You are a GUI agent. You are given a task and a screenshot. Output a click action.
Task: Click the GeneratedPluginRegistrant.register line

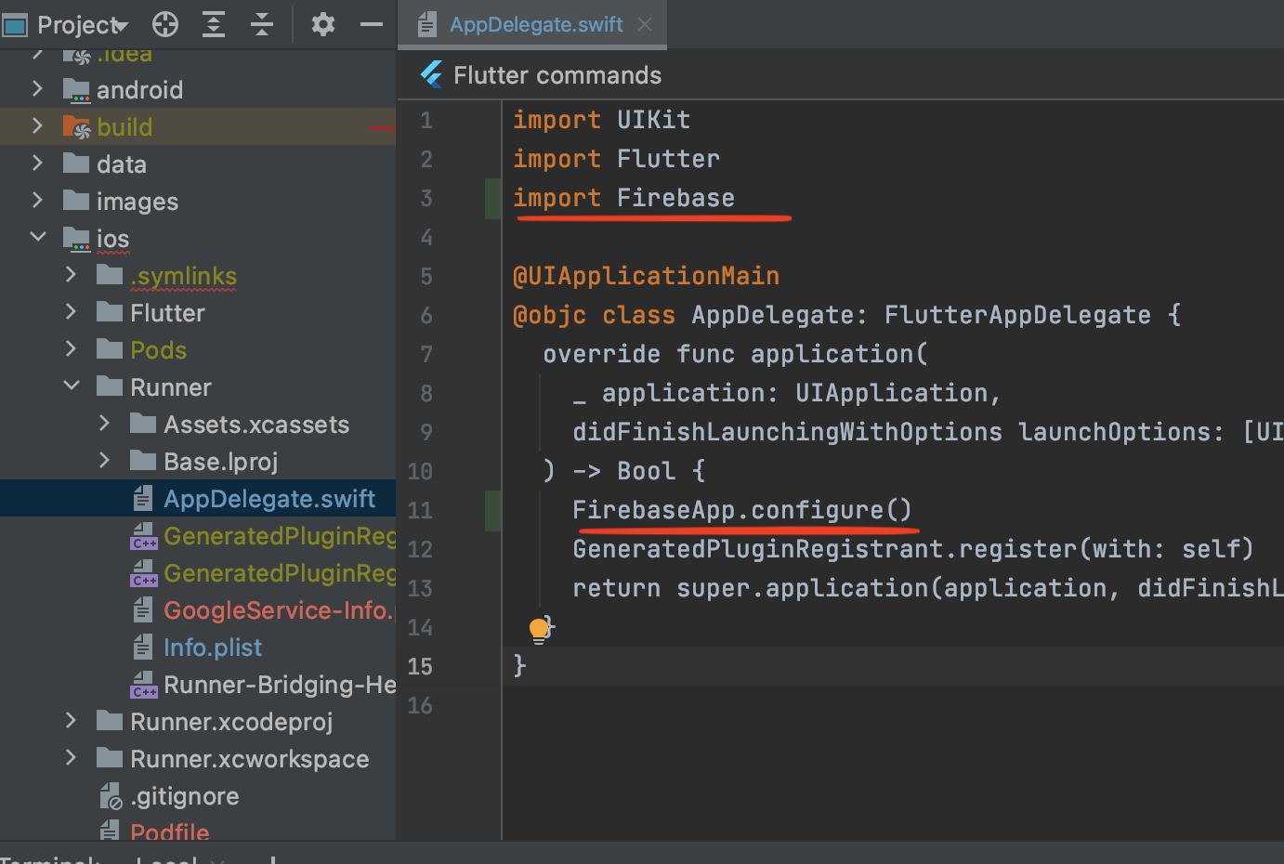click(x=913, y=549)
